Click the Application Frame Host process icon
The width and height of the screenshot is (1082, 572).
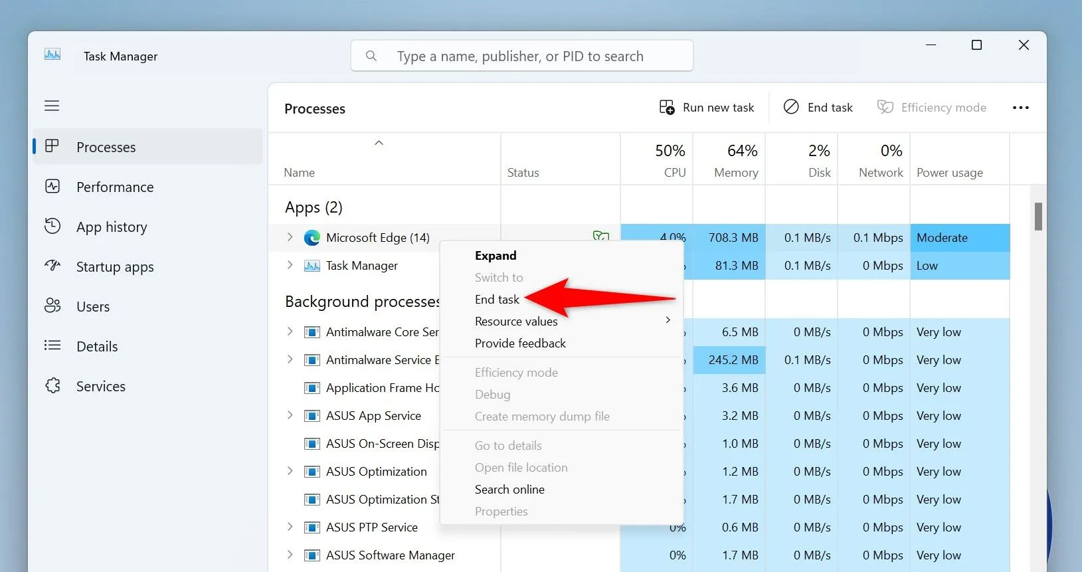click(x=312, y=388)
